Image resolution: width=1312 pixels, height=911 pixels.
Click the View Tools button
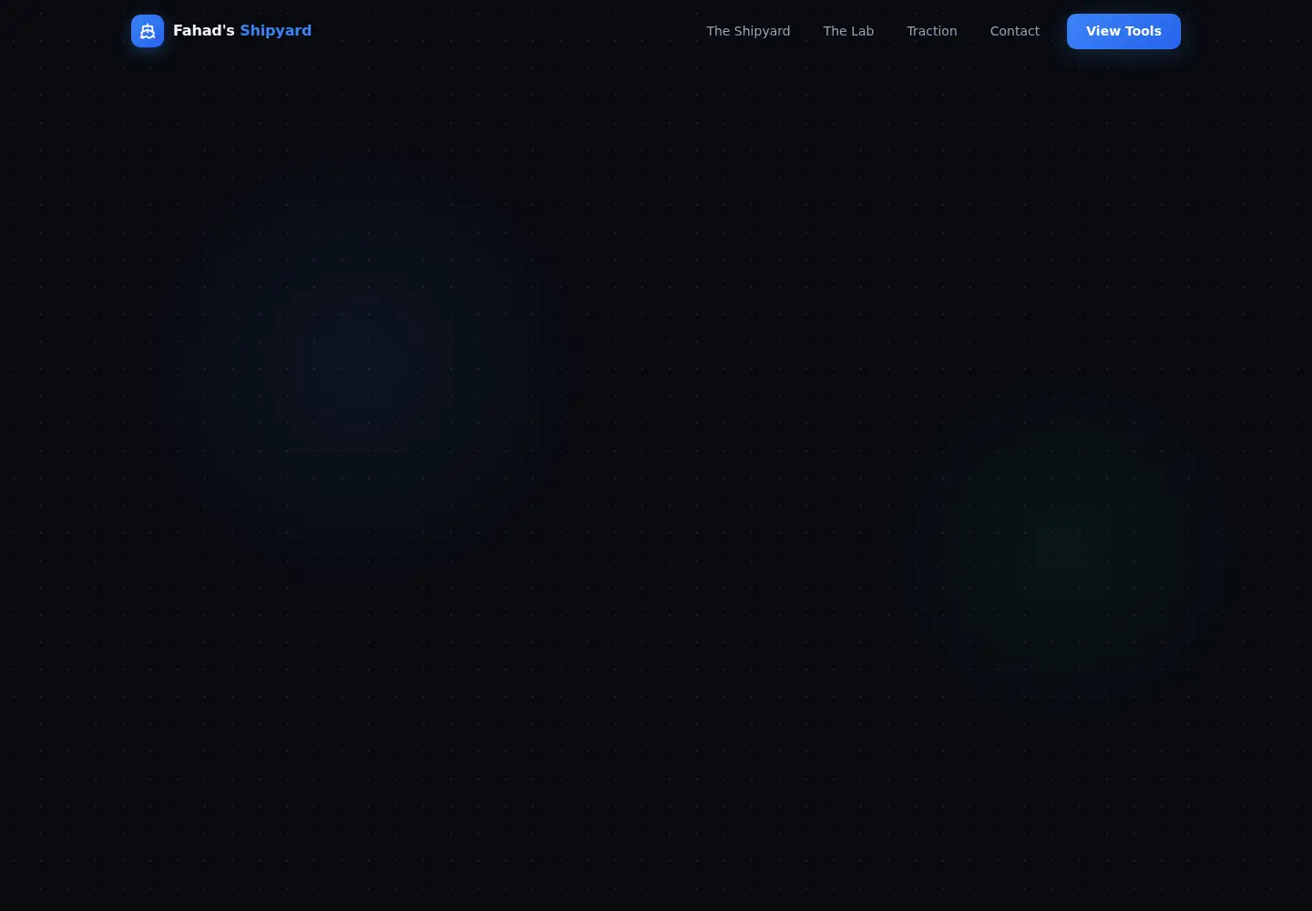coord(1123,31)
